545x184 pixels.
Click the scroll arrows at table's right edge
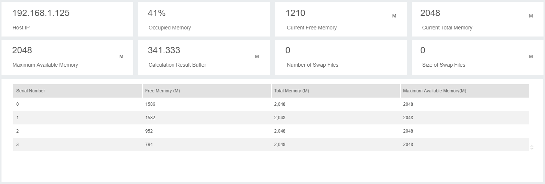pyautogui.click(x=532, y=147)
